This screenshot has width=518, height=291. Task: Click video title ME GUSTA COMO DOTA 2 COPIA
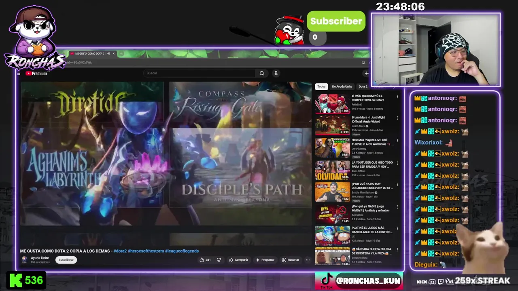click(66, 251)
